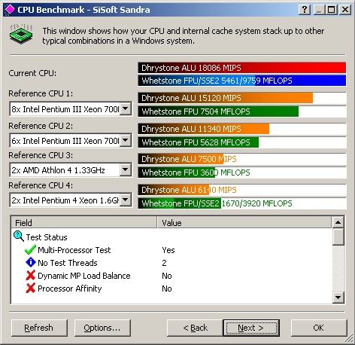The image size is (355, 345).
Task: Select the Dynamic MP Load Balance row text
Action: click(x=84, y=276)
